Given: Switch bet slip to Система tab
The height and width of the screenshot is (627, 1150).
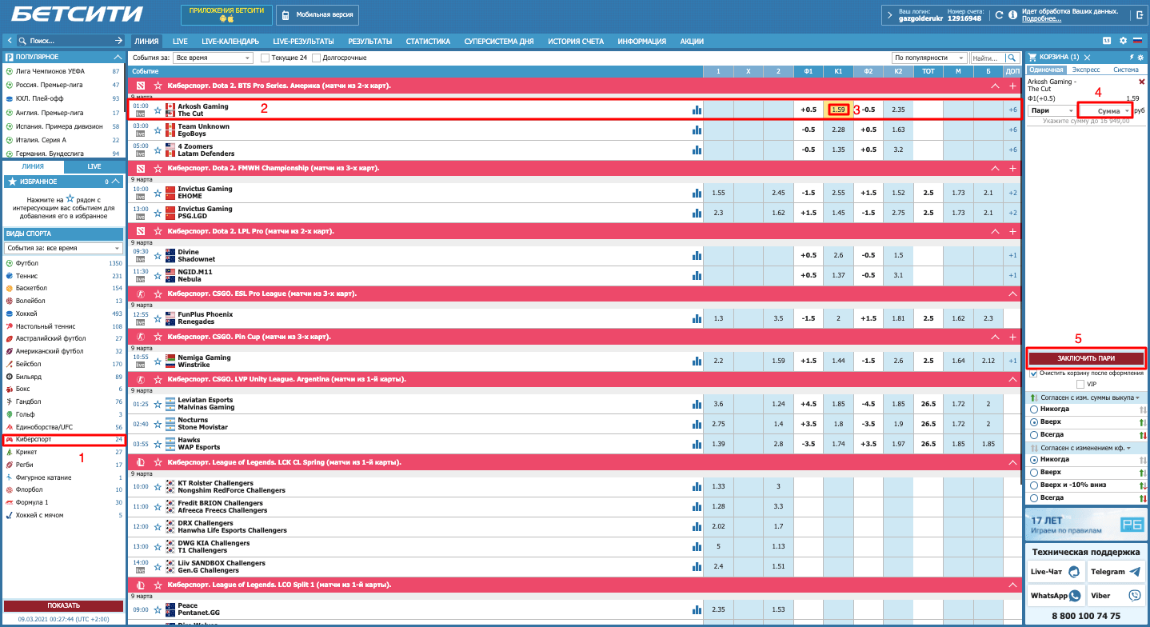Looking at the screenshot, I should (x=1125, y=70).
